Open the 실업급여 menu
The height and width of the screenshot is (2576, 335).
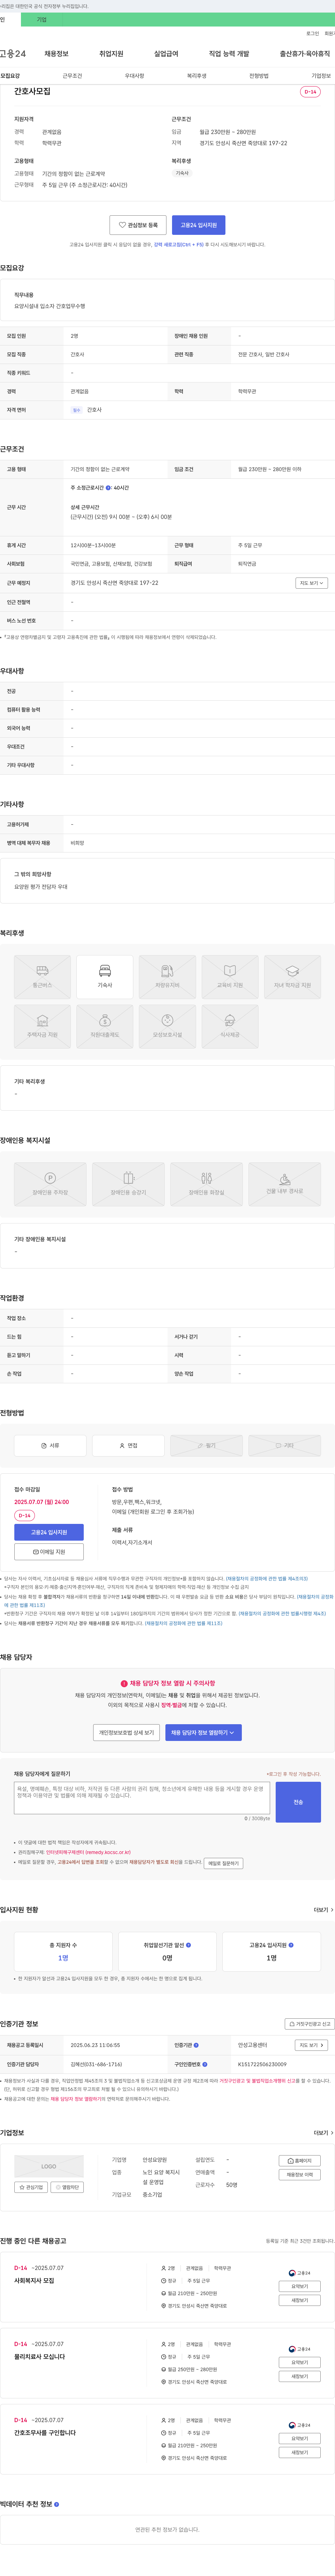click(x=166, y=54)
